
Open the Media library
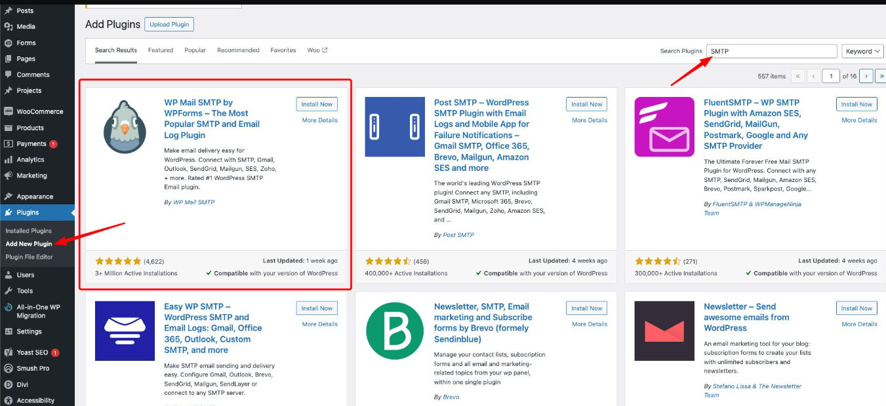pos(27,26)
